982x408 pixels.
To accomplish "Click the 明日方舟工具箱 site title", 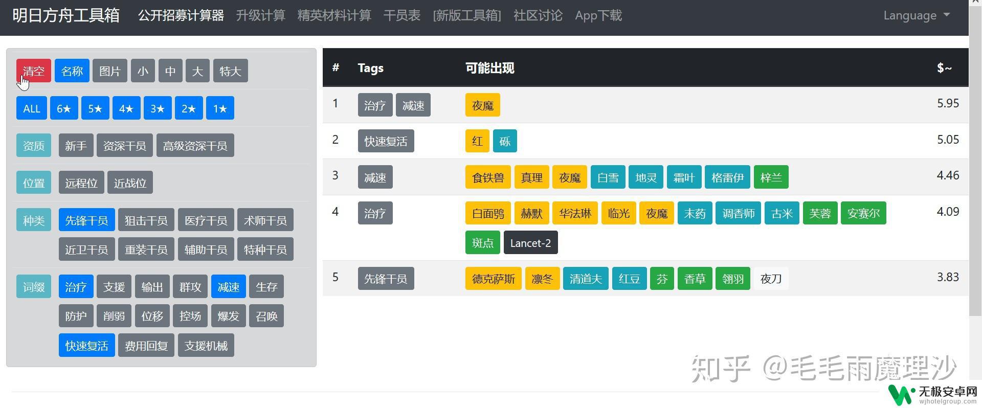I will tap(66, 15).
